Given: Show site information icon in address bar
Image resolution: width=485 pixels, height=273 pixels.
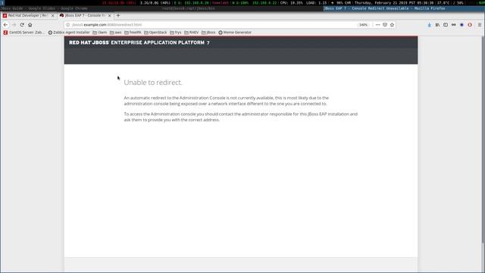Looking at the screenshot, I should pyautogui.click(x=67, y=25).
